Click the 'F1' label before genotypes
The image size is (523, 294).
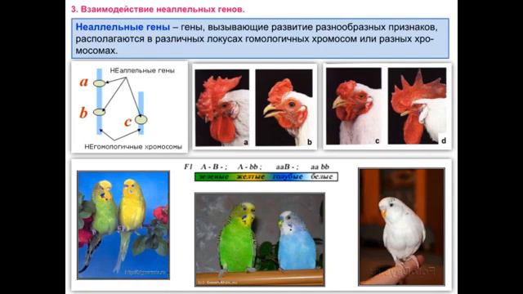point(189,167)
